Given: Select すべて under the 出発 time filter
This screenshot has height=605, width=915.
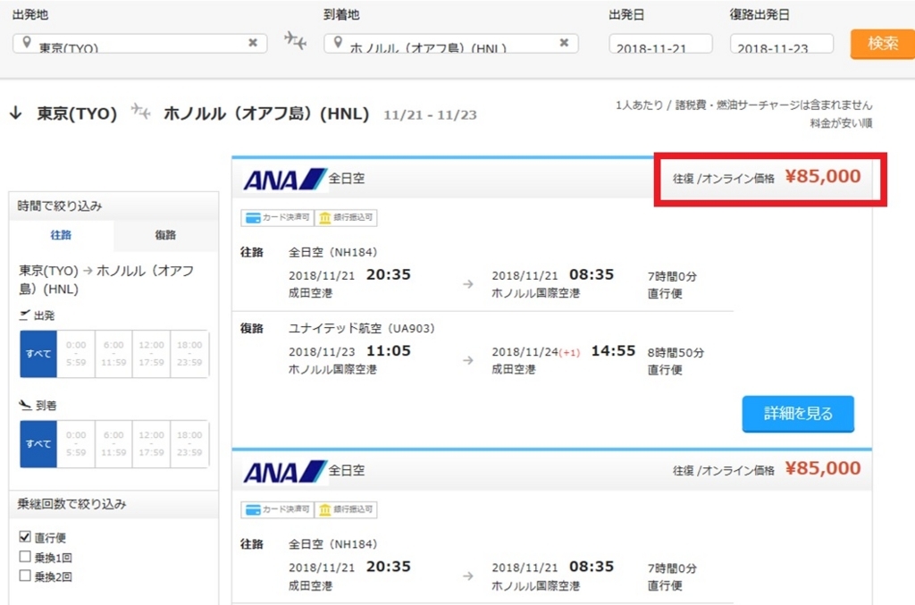Looking at the screenshot, I should coord(38,354).
